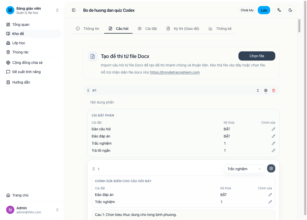Switch to dark mode moon icon
Image resolution: width=307 pixels, height=220 pixels.
point(290,10)
